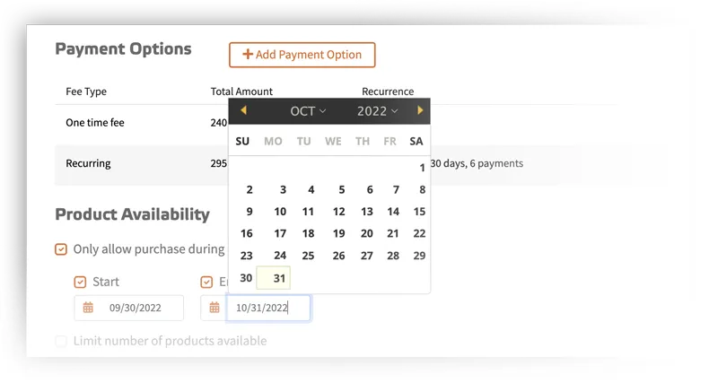This screenshot has width=718, height=383.
Task: Pick October 30 in the calendar
Action: (246, 278)
